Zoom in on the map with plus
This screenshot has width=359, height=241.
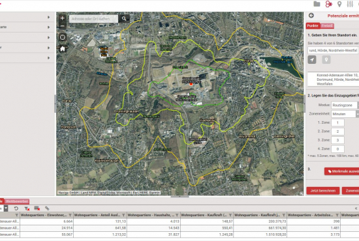[62, 18]
